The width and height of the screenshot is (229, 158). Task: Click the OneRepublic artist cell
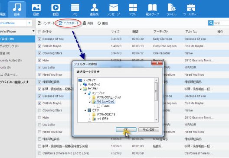pos(162,53)
